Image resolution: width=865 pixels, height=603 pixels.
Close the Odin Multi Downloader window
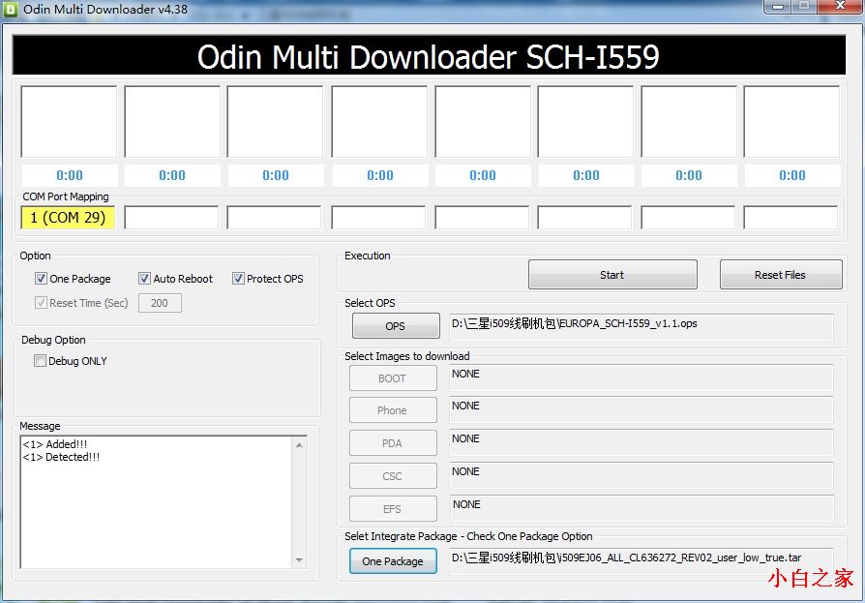[x=840, y=6]
